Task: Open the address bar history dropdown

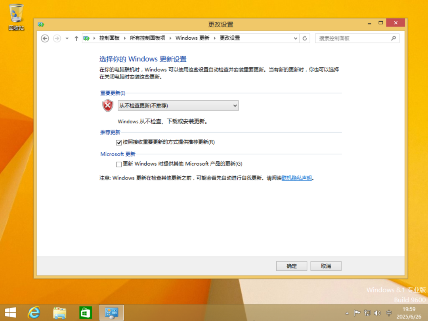Action: [x=295, y=38]
